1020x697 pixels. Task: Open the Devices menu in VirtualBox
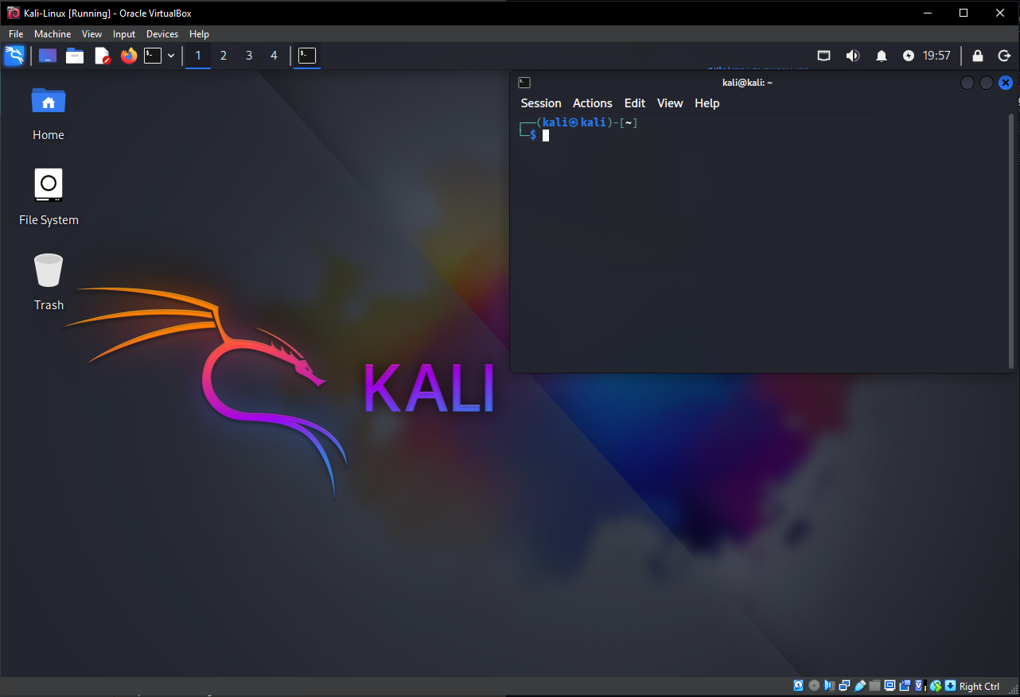tap(162, 33)
